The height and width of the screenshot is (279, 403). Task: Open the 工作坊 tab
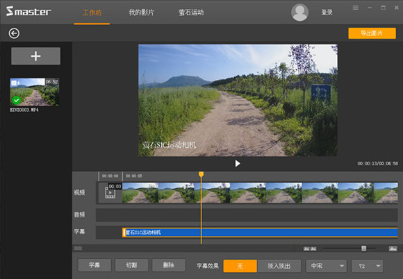92,12
